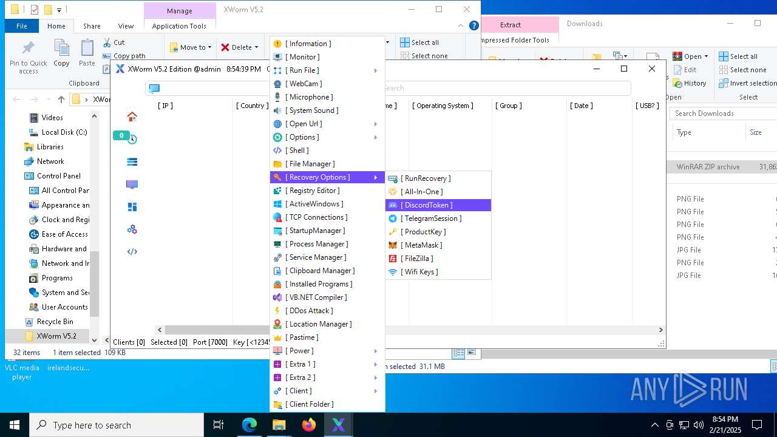
Task: Open [ Clipboard Manager ] entry
Action: [x=327, y=271]
